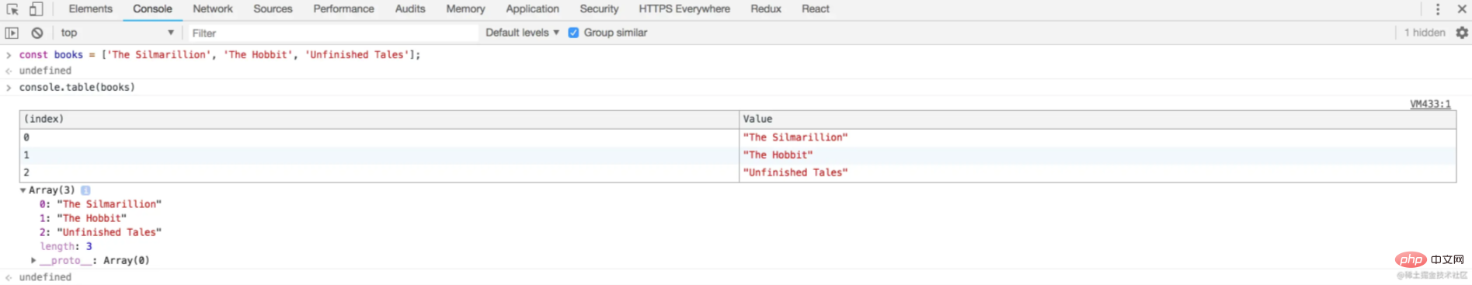1472x285 pixels.
Task: Select table cell "Unfinished Tales"
Action: pyautogui.click(x=1097, y=172)
